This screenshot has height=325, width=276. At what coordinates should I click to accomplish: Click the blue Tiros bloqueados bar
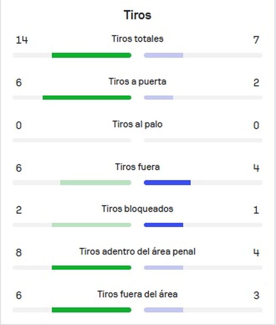[x=163, y=225]
